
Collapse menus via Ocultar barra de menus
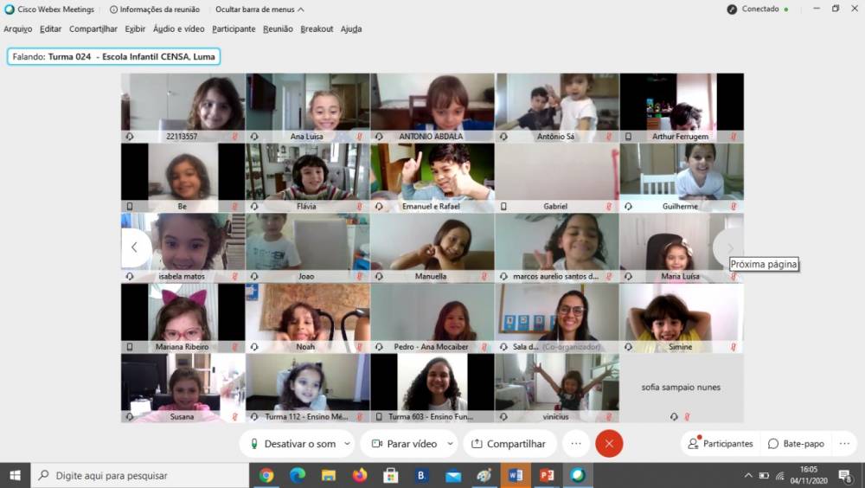tap(259, 10)
